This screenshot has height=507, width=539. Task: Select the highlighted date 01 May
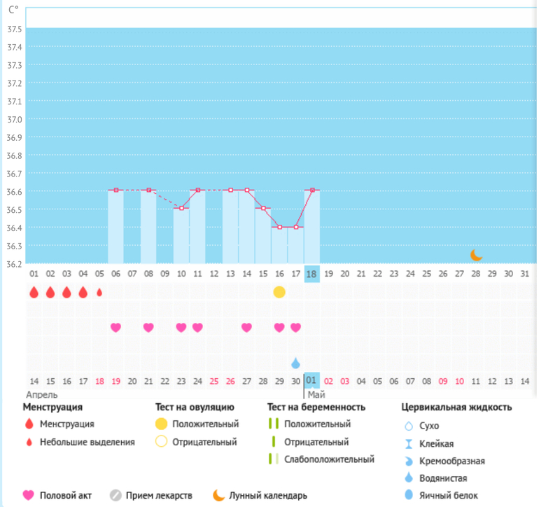click(311, 380)
